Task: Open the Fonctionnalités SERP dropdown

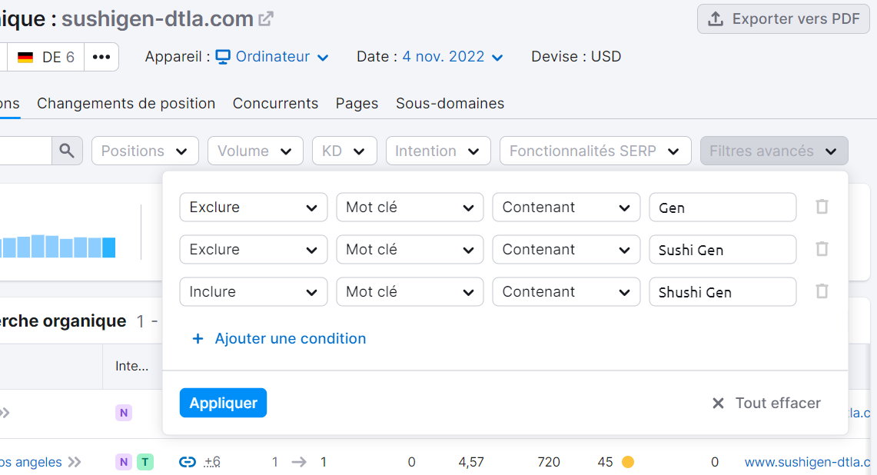Action: [595, 151]
